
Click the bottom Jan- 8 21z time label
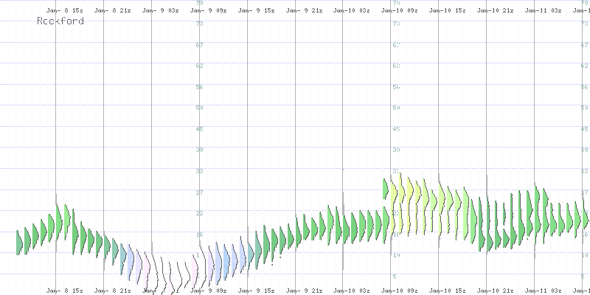pyautogui.click(x=111, y=291)
